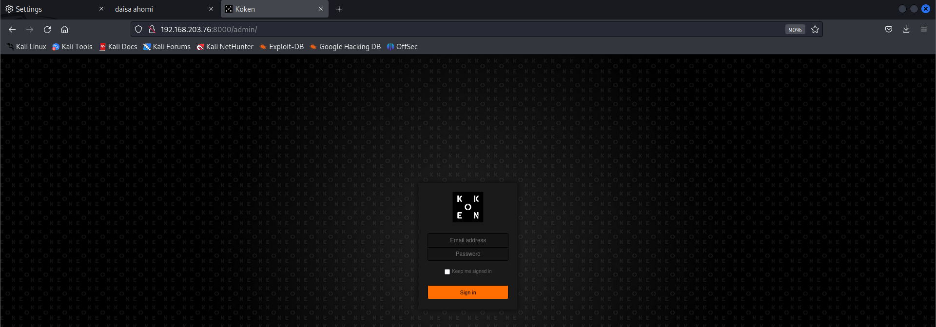Go back to the previous page
The height and width of the screenshot is (327, 936).
pyautogui.click(x=12, y=30)
